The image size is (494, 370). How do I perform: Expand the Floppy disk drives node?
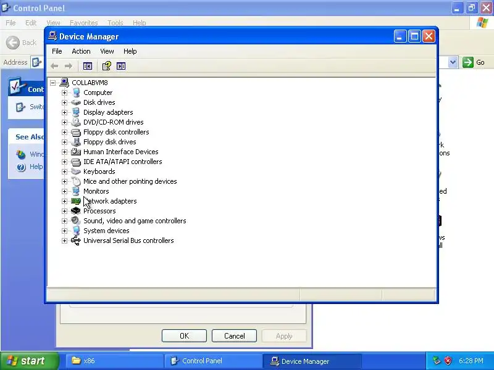point(64,142)
